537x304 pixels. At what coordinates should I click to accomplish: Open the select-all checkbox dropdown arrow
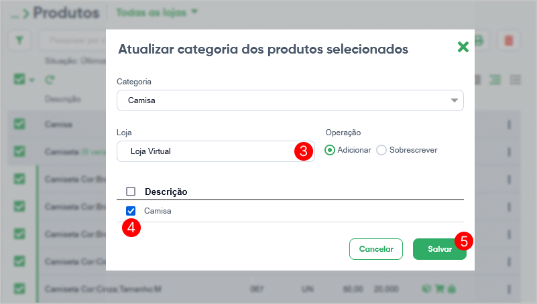(32, 80)
